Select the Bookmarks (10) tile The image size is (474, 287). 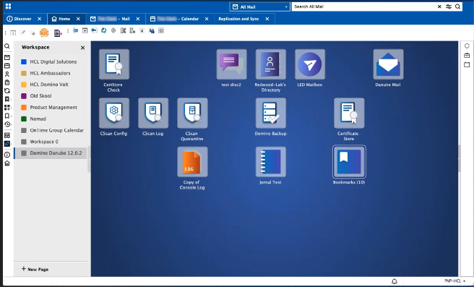pyautogui.click(x=349, y=162)
